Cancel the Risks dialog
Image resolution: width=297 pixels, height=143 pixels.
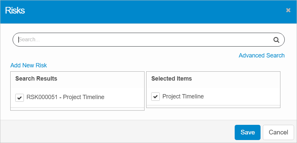[x=278, y=132]
